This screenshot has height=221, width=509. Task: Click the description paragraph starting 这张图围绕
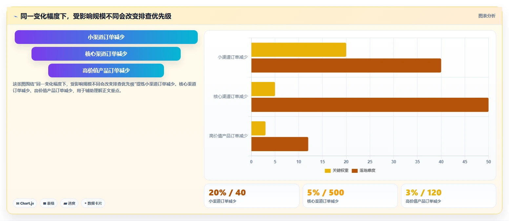coord(105,88)
